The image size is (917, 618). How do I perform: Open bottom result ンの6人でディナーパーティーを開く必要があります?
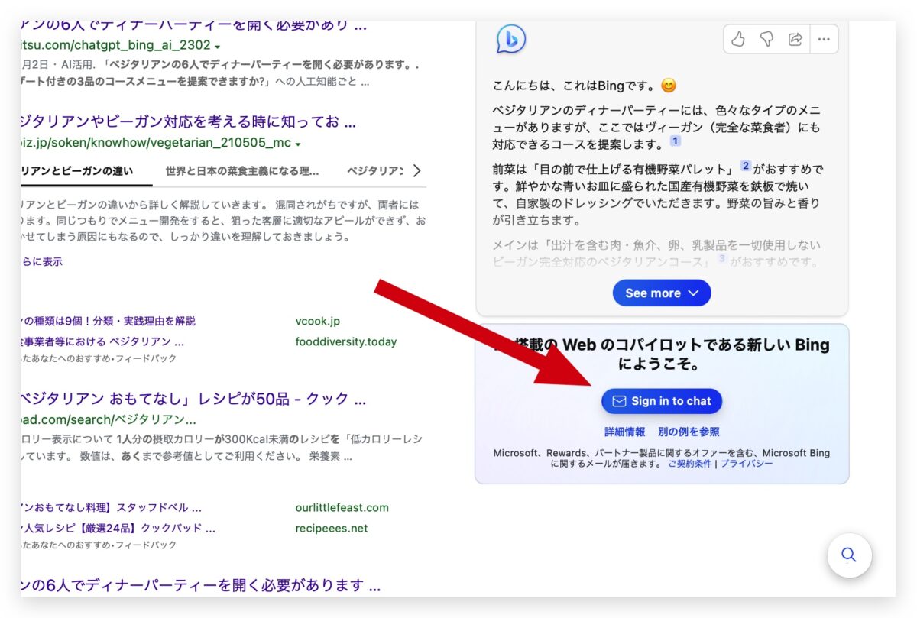(x=201, y=586)
